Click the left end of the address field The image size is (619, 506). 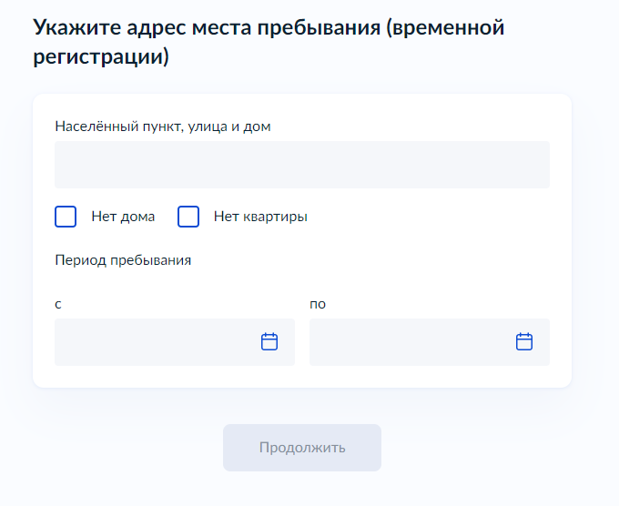[x=63, y=165]
